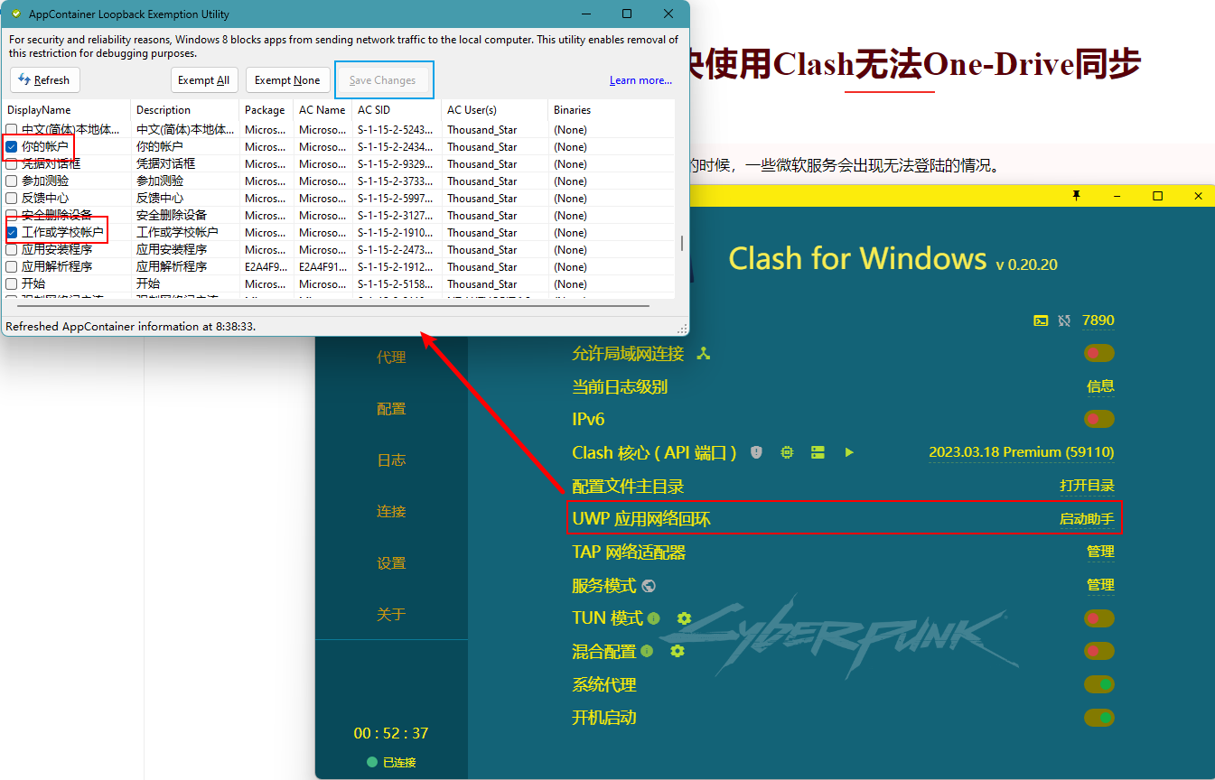This screenshot has height=780, width=1215.
Task: Click the 00 : 52 : 37 connection timer
Action: tap(391, 733)
